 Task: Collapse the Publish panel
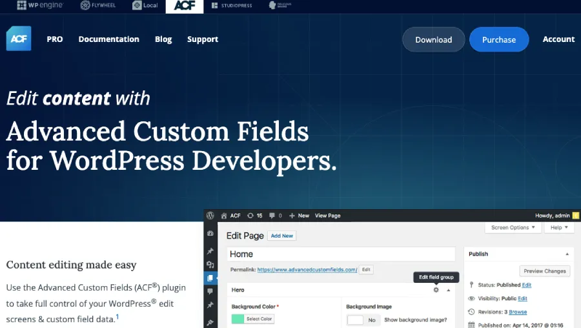point(567,254)
